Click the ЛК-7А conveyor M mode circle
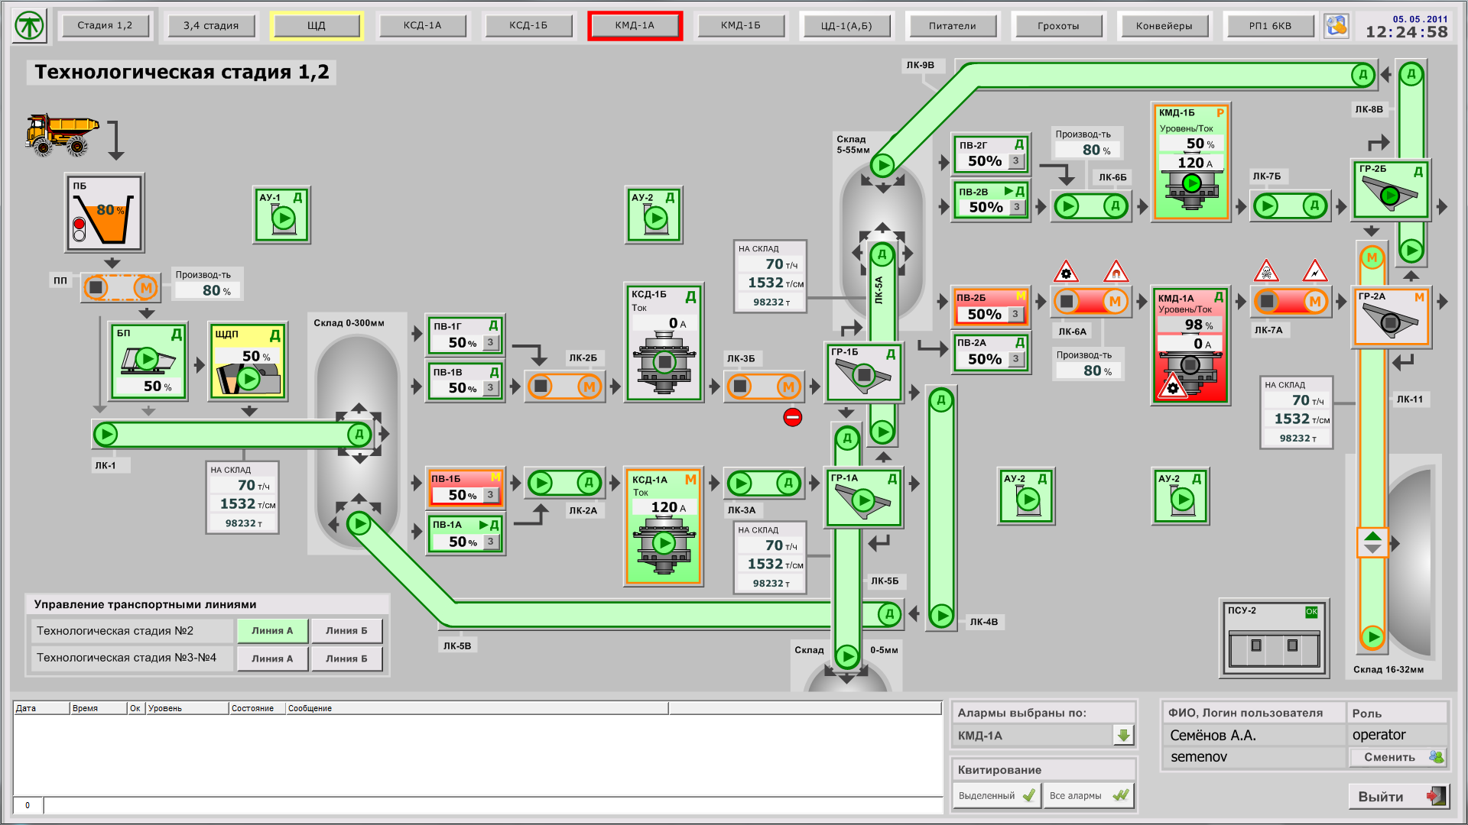The image size is (1468, 825). [x=1315, y=301]
